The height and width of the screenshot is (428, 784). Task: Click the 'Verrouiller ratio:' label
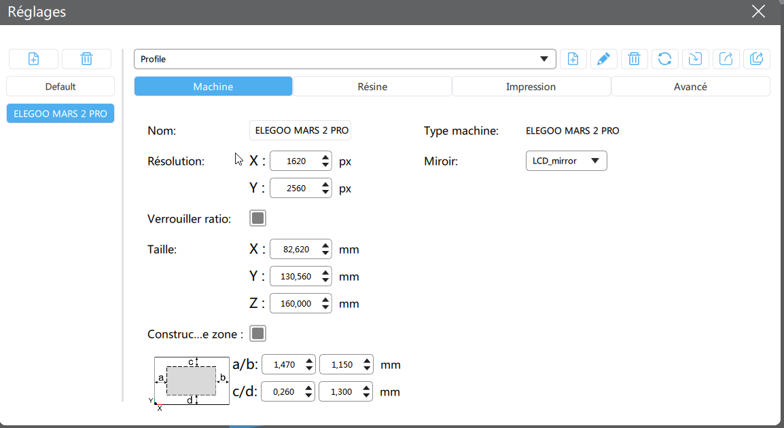point(189,218)
